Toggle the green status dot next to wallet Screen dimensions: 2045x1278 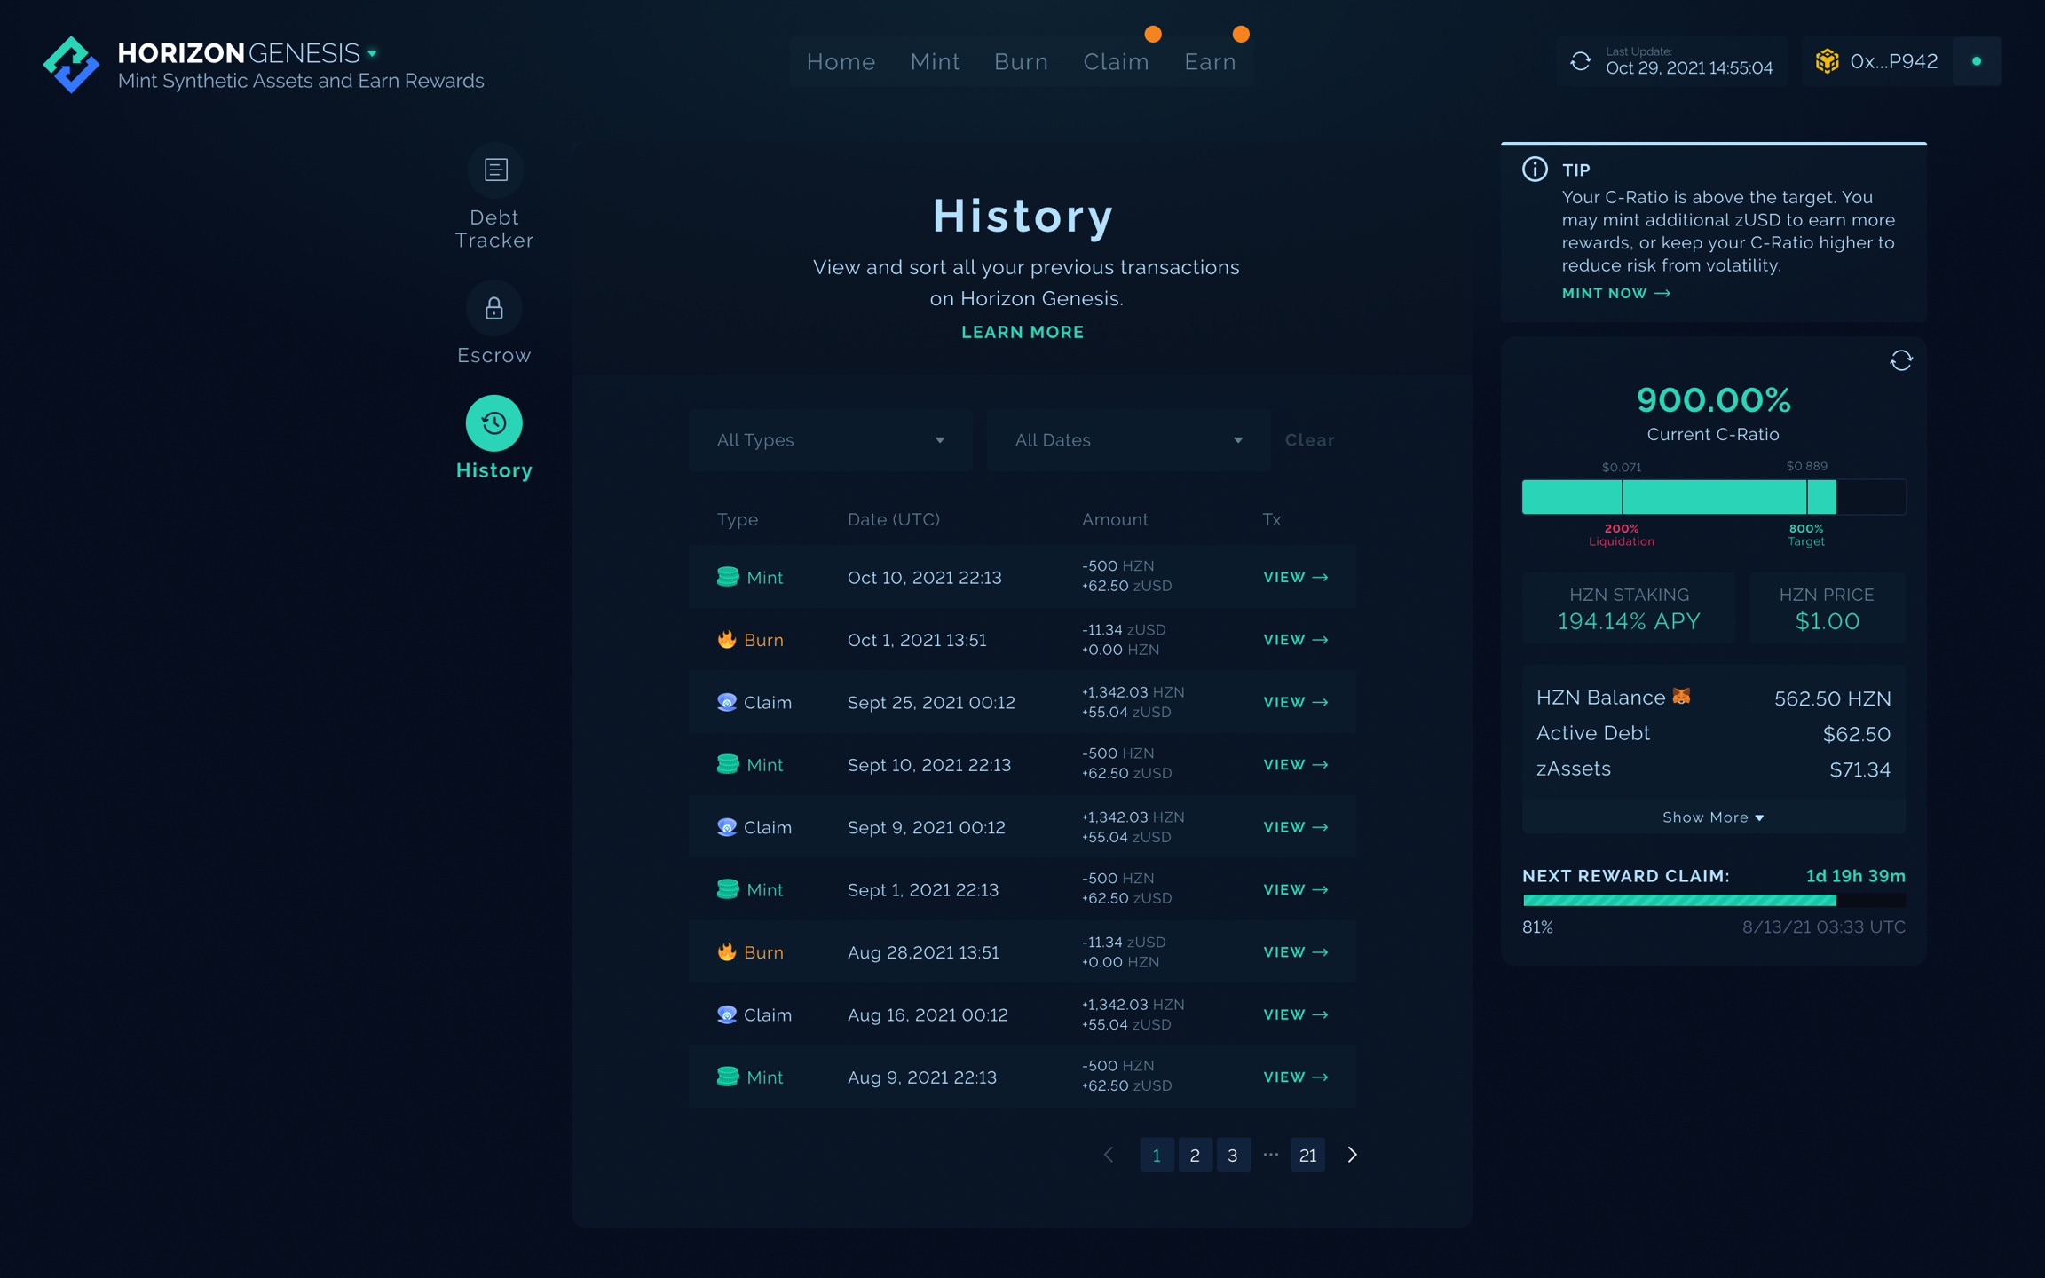(x=1977, y=61)
